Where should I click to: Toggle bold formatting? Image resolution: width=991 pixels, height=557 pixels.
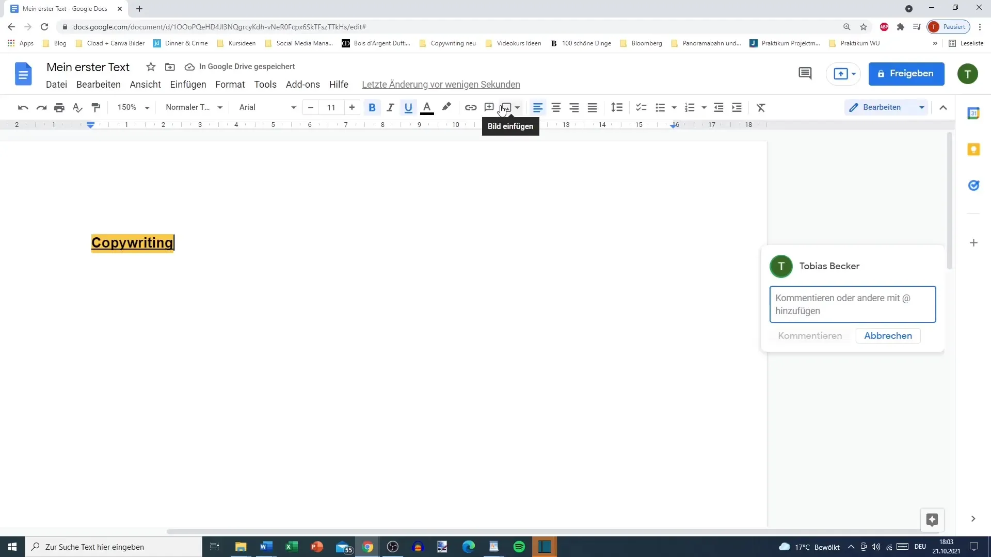tap(372, 107)
